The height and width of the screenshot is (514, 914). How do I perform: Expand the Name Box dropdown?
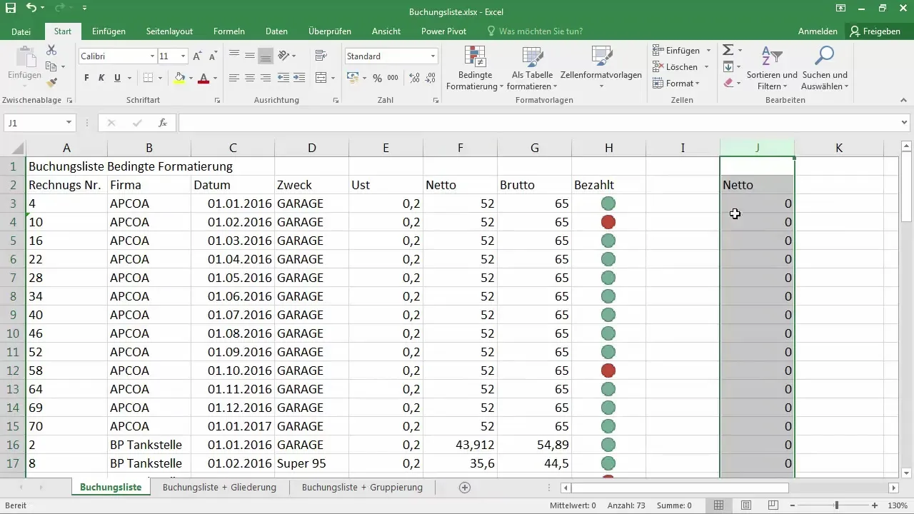click(x=69, y=123)
